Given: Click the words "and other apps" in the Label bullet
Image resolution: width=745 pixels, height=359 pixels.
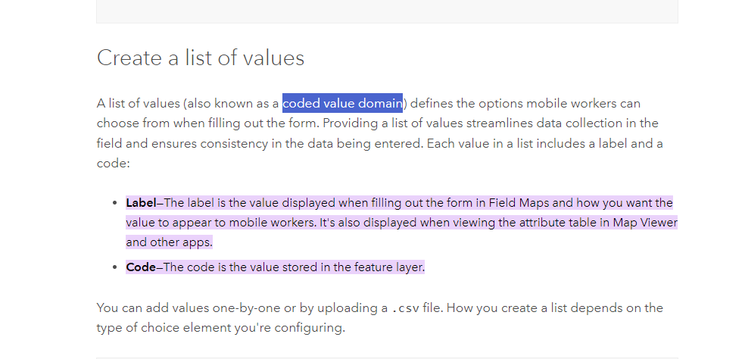Looking at the screenshot, I should coord(170,242).
